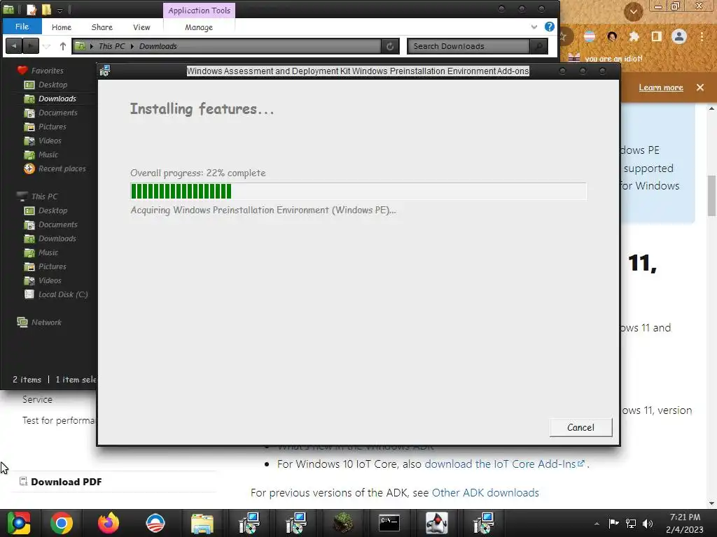The width and height of the screenshot is (717, 537).
Task: Click the Service entry in the page sidebar
Action: (38, 399)
